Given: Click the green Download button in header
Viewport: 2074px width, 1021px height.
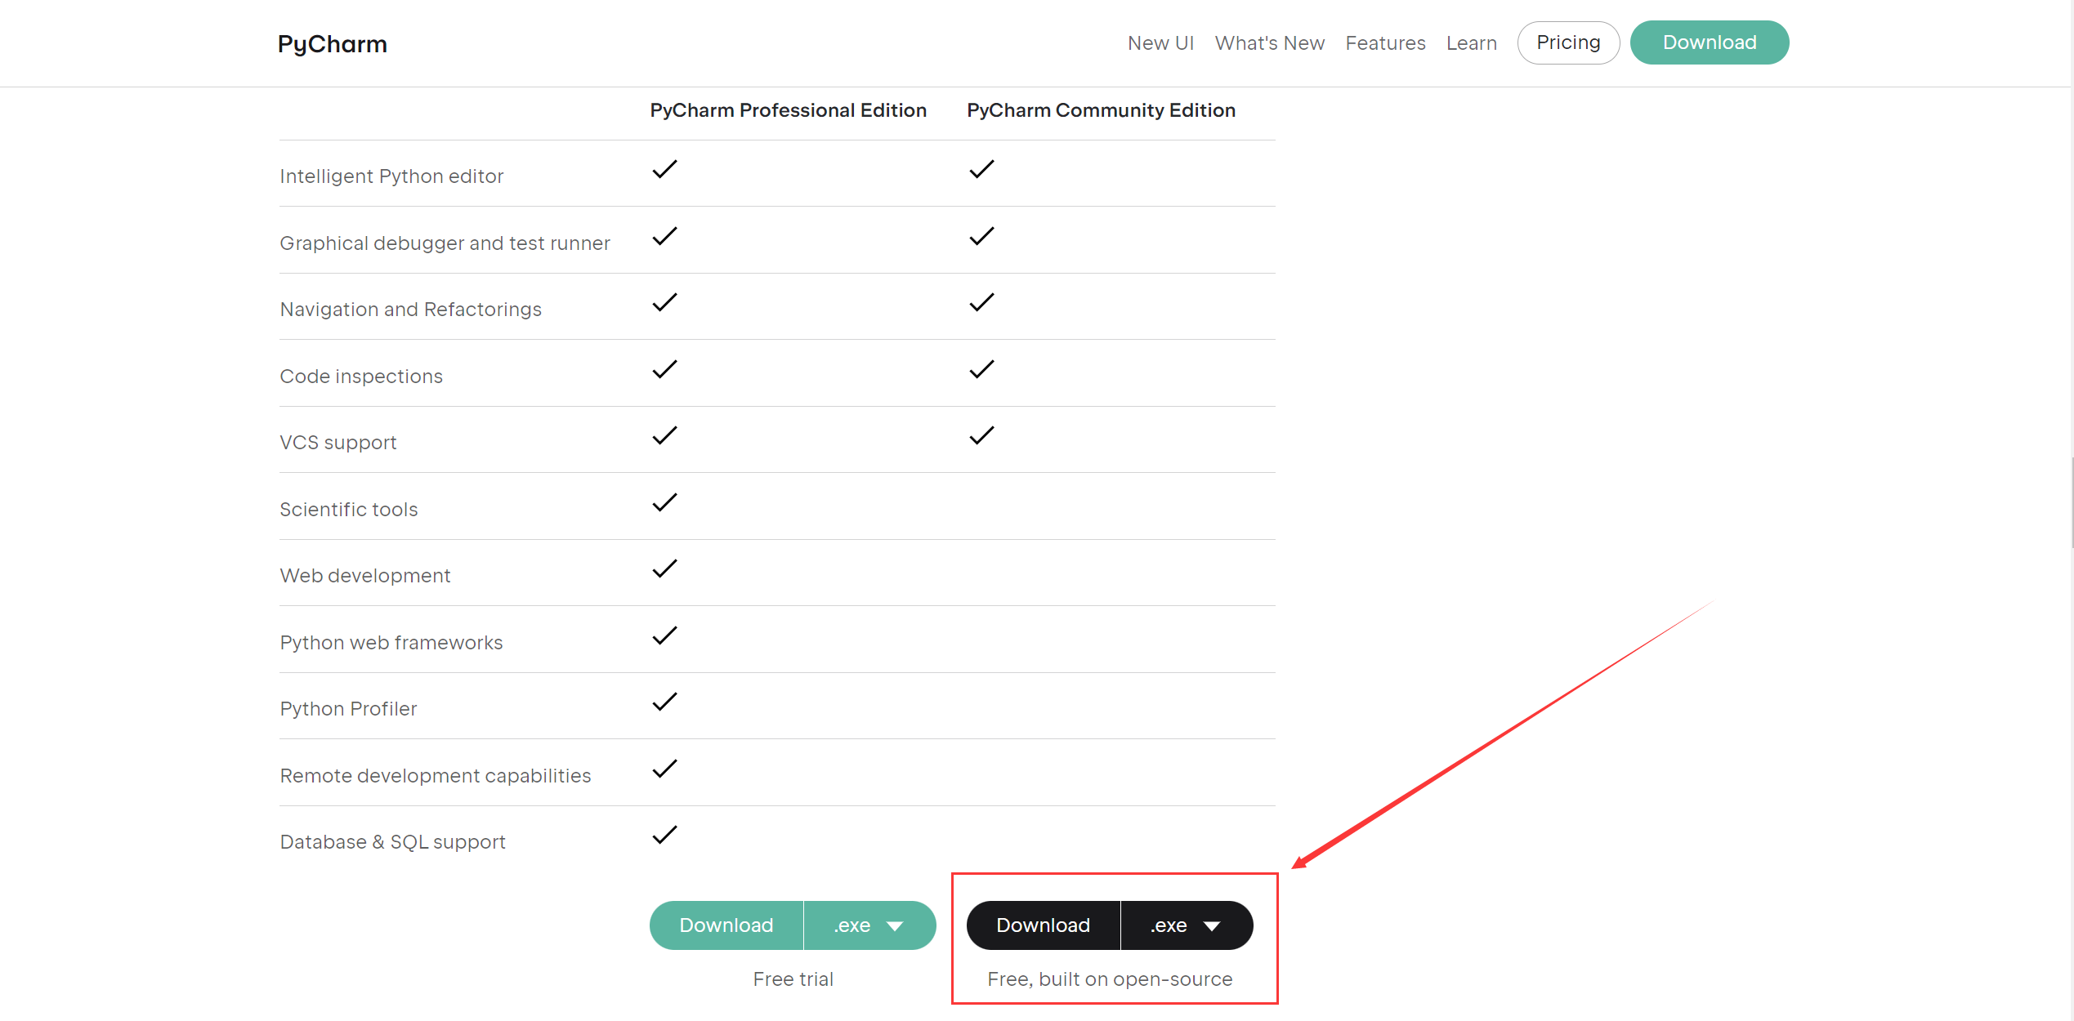Looking at the screenshot, I should 1710,42.
